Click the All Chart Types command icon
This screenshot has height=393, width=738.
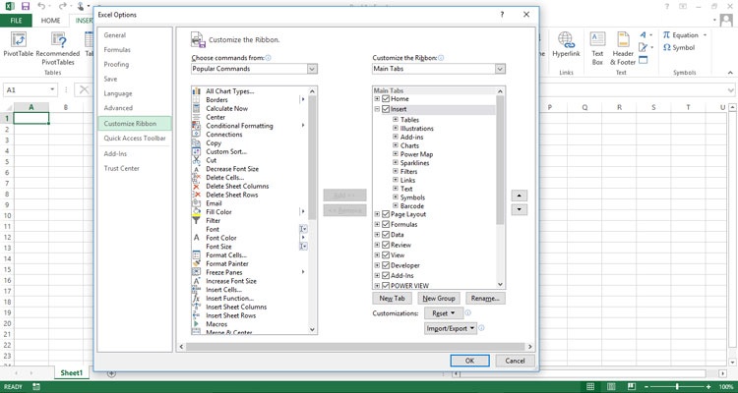pyautogui.click(x=197, y=91)
